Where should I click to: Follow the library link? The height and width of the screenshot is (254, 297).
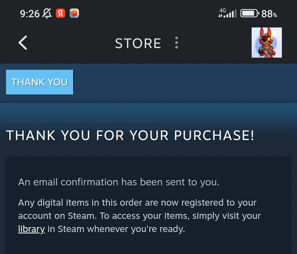pos(31,229)
